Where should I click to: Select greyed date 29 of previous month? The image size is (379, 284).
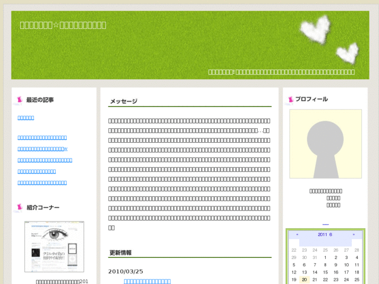point(294,257)
